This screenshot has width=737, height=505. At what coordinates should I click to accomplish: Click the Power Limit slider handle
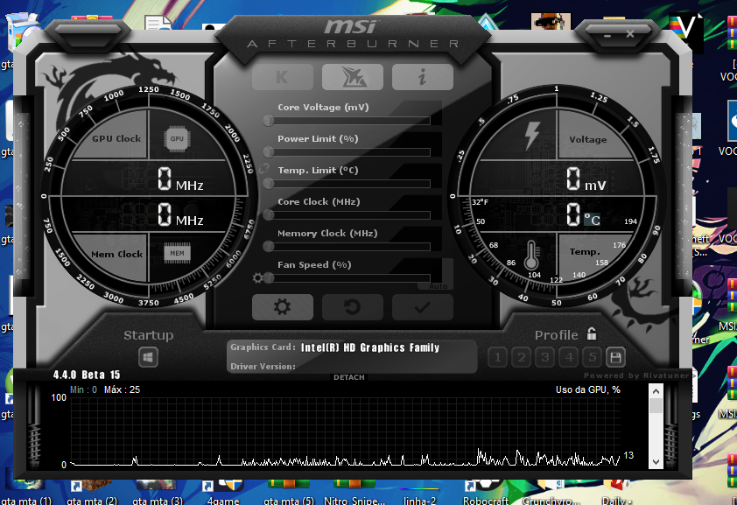(x=269, y=152)
